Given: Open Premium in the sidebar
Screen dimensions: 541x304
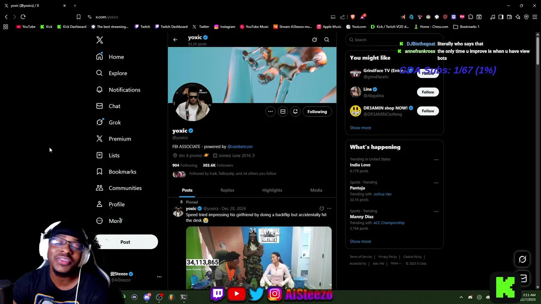Looking at the screenshot, I should pos(113,138).
